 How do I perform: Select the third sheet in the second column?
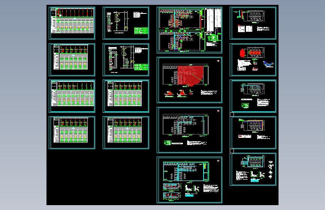click(x=126, y=96)
